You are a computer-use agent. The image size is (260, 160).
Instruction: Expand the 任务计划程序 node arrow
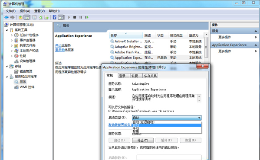(12, 35)
